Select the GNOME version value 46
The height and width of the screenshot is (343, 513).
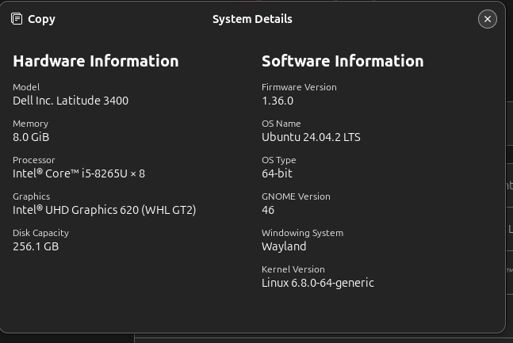pyautogui.click(x=268, y=210)
